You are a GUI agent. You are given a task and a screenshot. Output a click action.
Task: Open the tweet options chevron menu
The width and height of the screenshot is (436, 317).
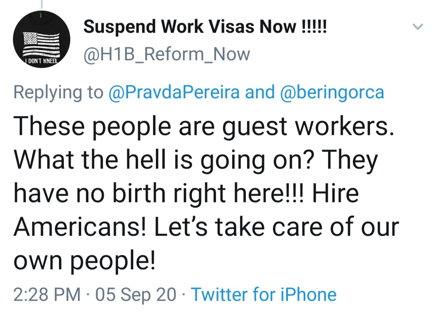click(417, 27)
